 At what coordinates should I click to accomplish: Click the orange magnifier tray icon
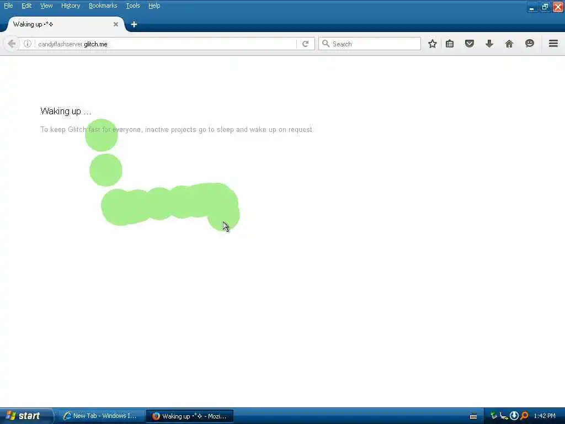pyautogui.click(x=524, y=416)
